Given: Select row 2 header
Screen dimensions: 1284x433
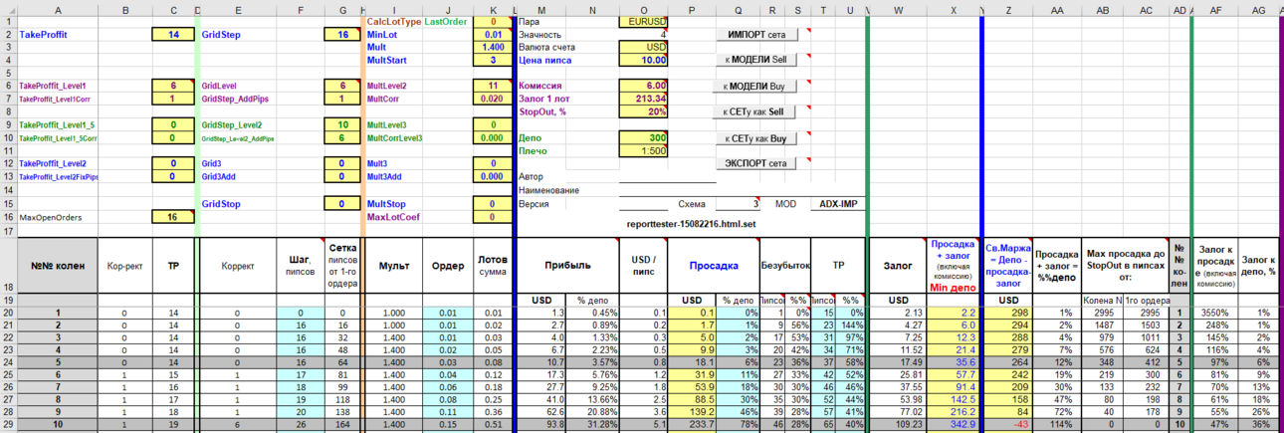Looking at the screenshot, I should pyautogui.click(x=7, y=34).
